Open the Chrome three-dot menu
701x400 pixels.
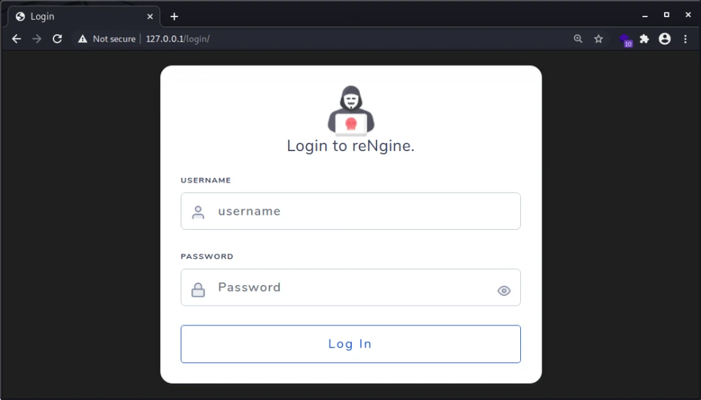685,39
